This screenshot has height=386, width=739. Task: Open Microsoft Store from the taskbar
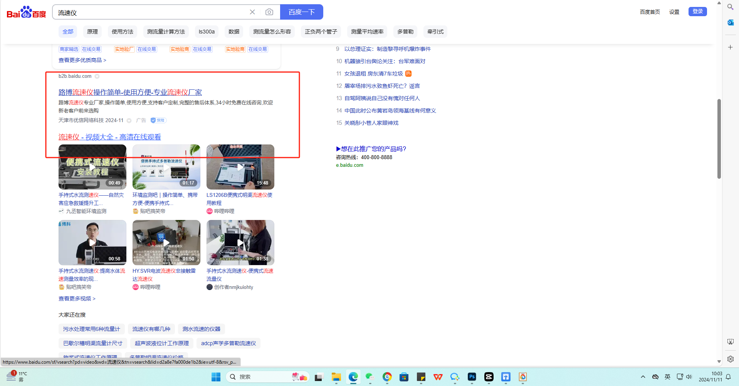click(404, 377)
